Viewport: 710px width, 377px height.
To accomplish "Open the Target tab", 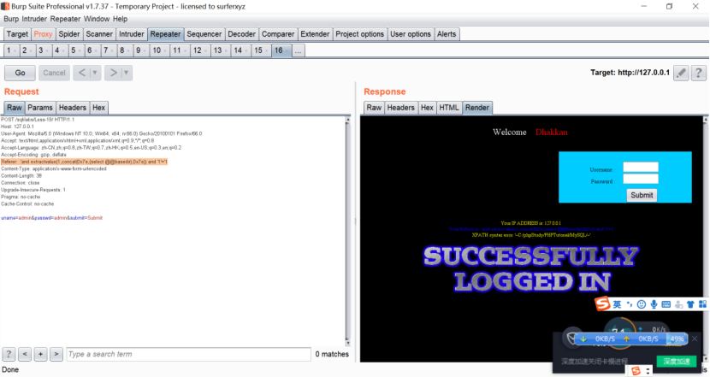I will click(x=17, y=34).
